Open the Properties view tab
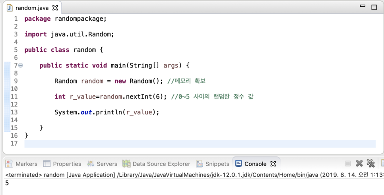The image size is (384, 195). [62, 164]
